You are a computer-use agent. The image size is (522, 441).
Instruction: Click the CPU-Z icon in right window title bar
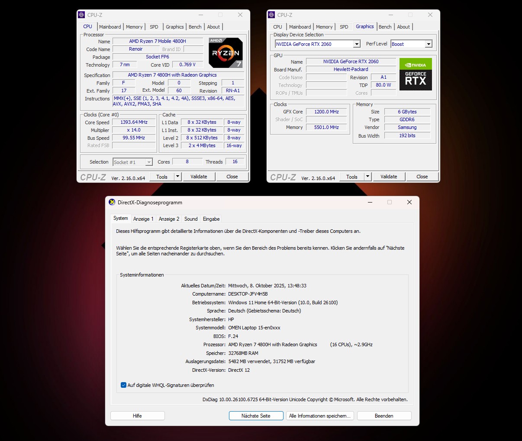click(271, 15)
